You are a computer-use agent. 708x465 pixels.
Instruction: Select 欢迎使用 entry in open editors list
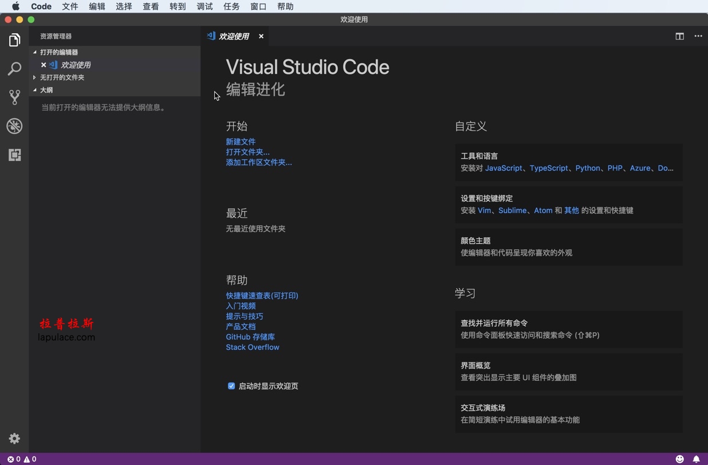click(115, 65)
